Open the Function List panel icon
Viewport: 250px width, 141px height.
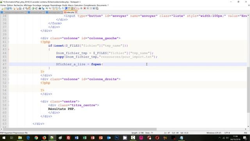[x=75, y=8]
